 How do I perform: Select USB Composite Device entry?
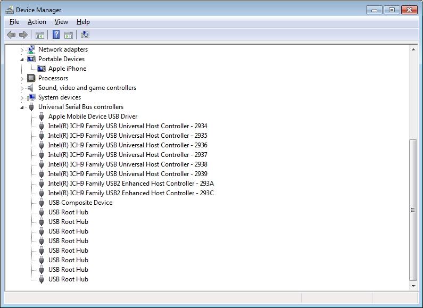(x=80, y=203)
